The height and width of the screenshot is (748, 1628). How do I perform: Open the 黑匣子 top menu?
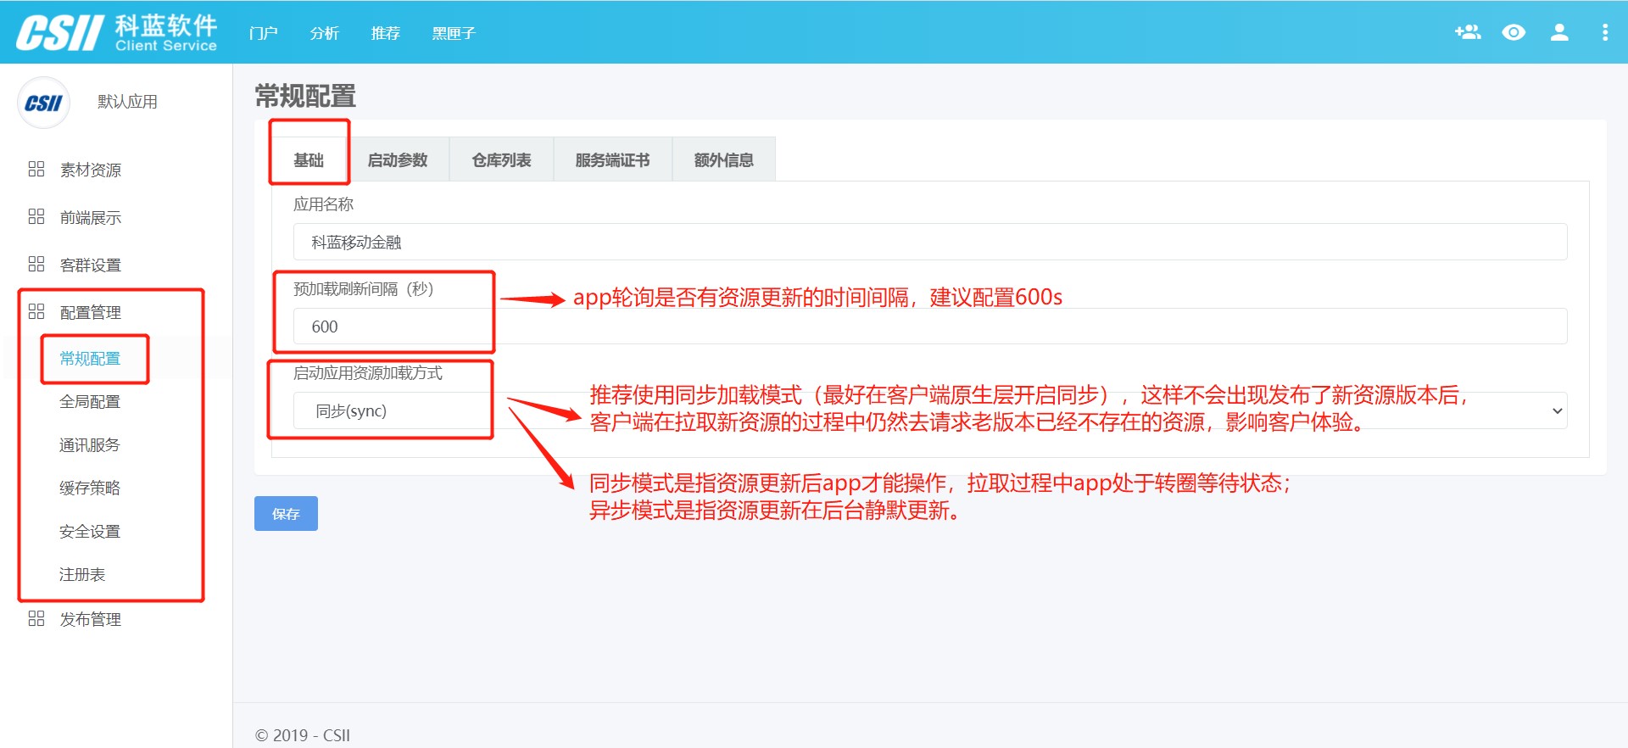pos(454,33)
